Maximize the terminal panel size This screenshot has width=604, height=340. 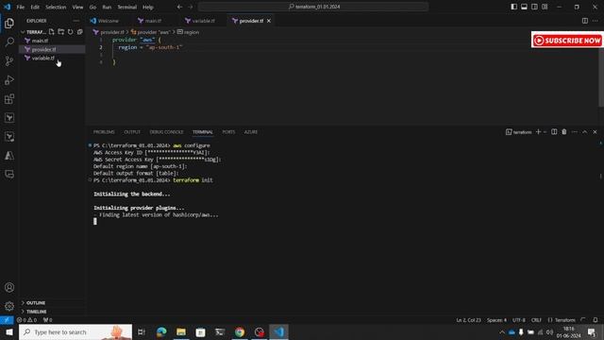[x=585, y=132]
